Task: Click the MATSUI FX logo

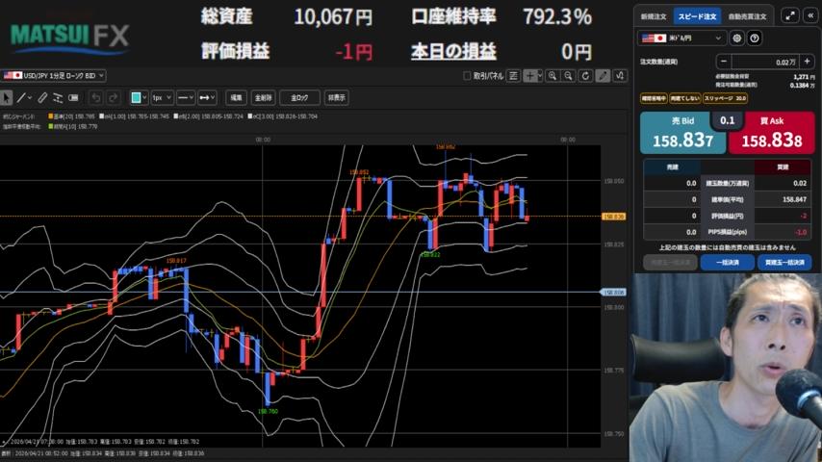Action: (x=69, y=38)
